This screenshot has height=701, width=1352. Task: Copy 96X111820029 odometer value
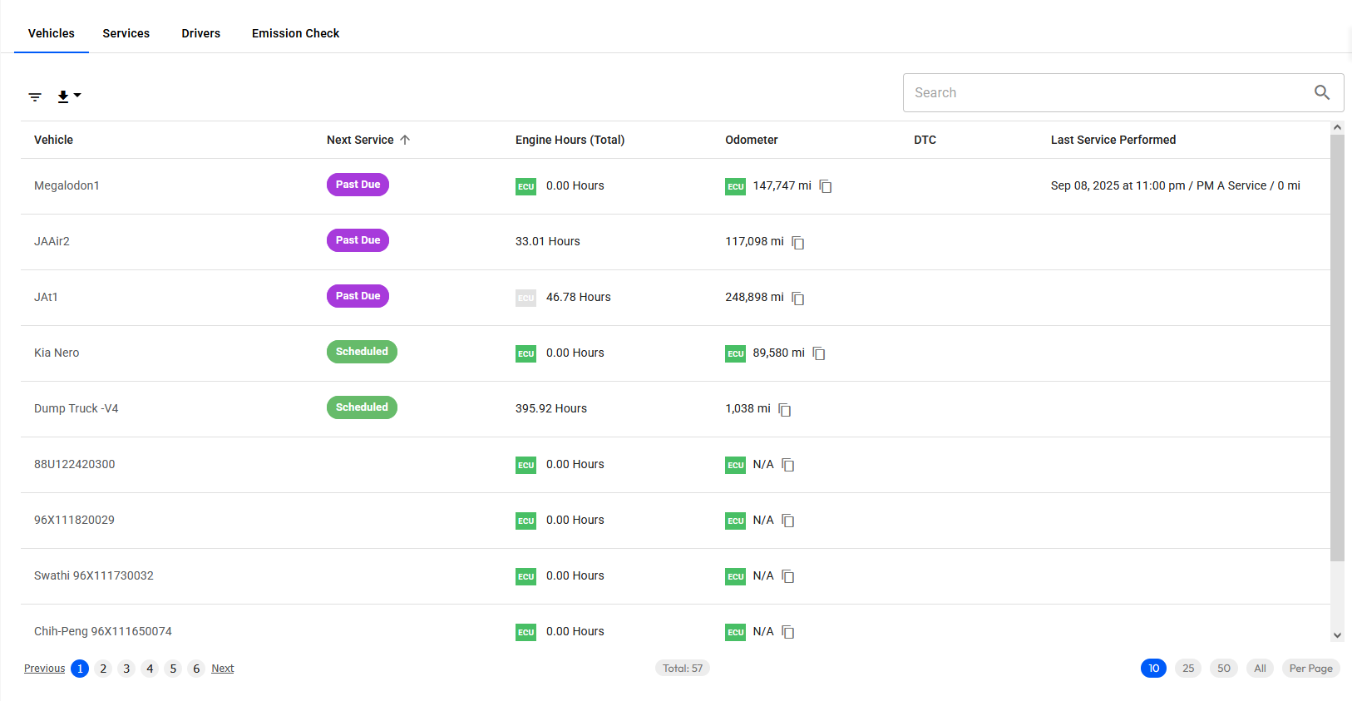pyautogui.click(x=788, y=521)
